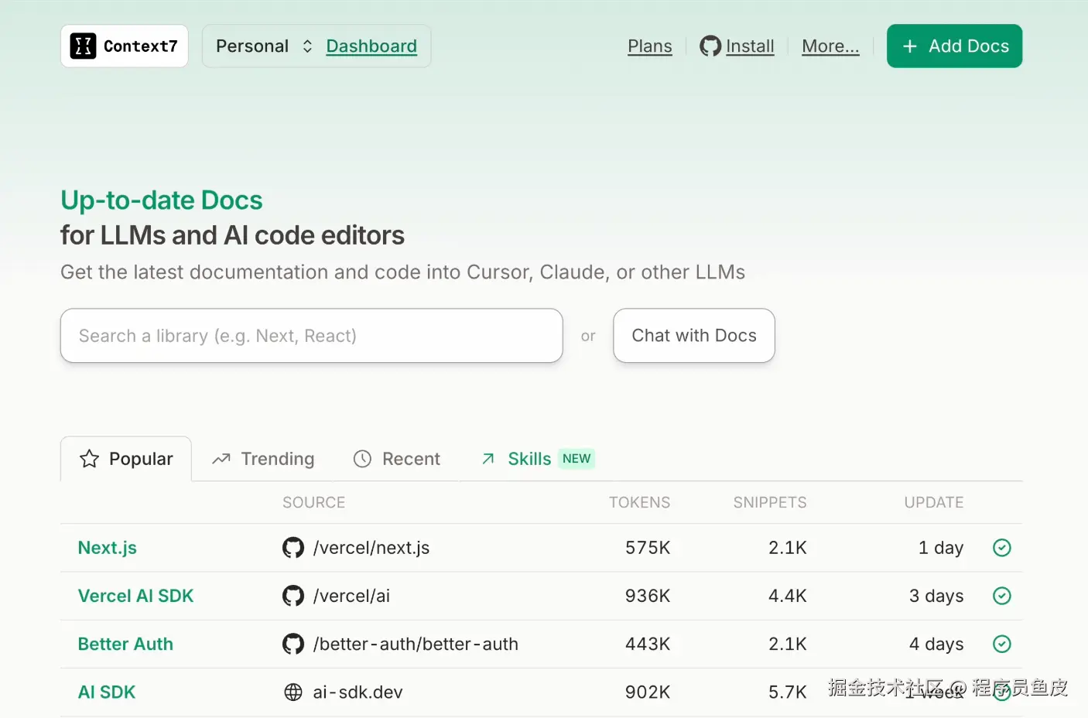This screenshot has height=718, width=1088.
Task: Switch to the Recent tab
Action: click(x=397, y=459)
